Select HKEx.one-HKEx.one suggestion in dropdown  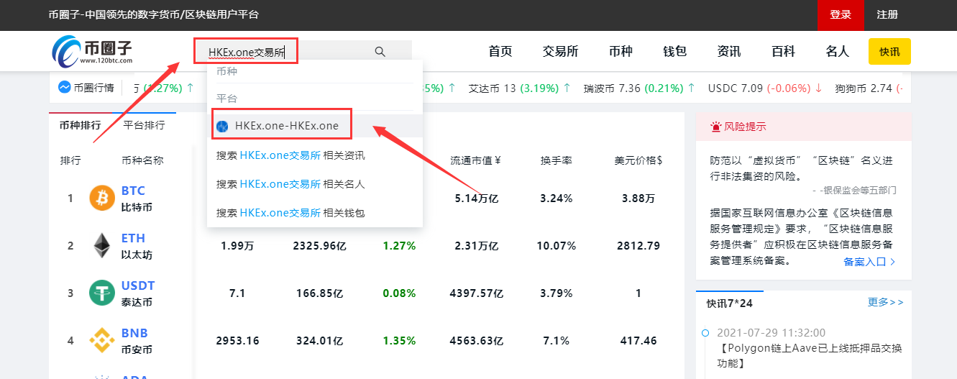(286, 126)
